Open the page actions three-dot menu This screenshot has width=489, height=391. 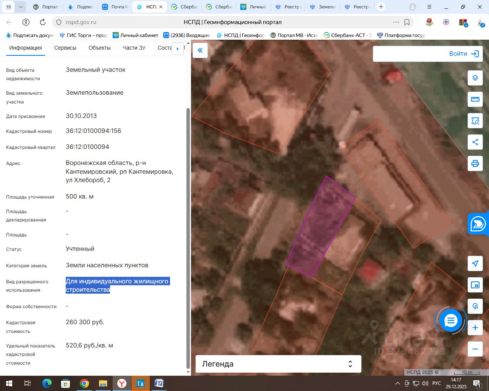pos(396,22)
